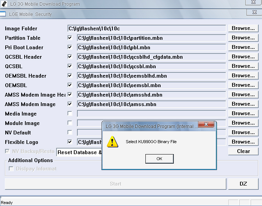Click the phone icon in the title bar
Screen dimensions: 262x206
4,4
